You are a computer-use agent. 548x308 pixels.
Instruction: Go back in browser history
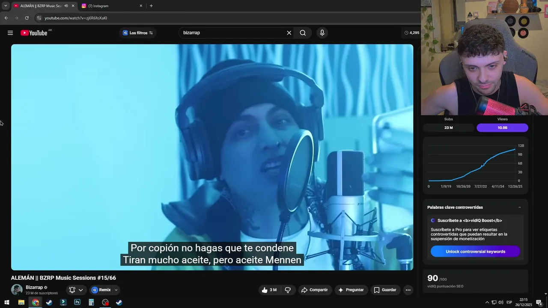click(x=6, y=18)
